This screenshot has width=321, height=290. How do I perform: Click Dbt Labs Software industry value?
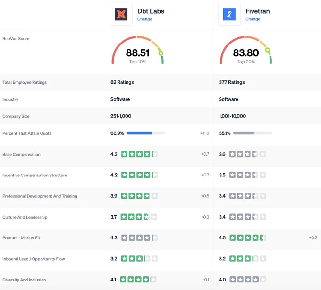coord(120,99)
